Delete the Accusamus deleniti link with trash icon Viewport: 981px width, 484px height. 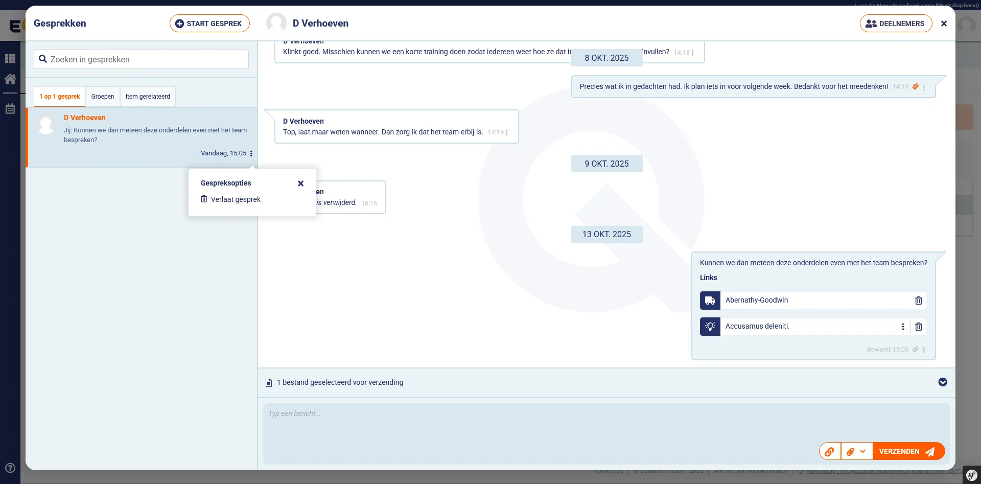pos(918,327)
